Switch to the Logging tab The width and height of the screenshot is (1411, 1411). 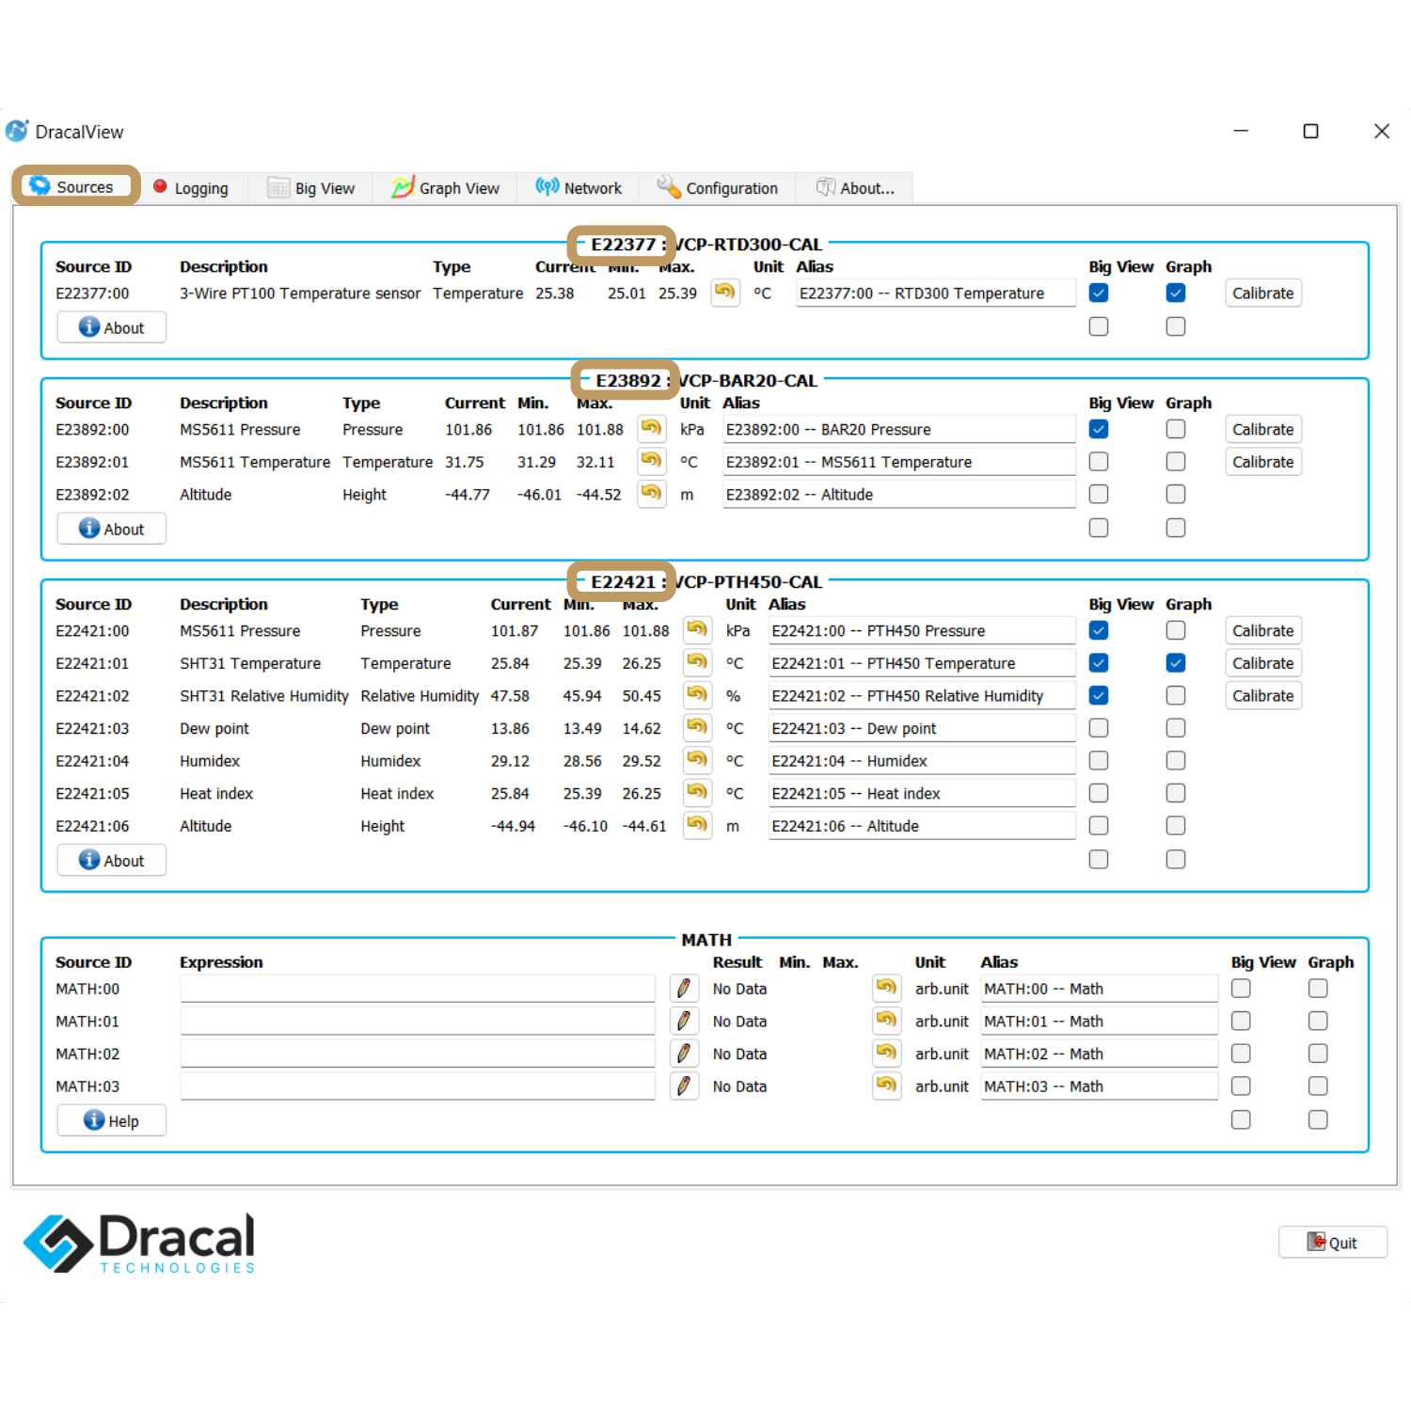tap(193, 188)
